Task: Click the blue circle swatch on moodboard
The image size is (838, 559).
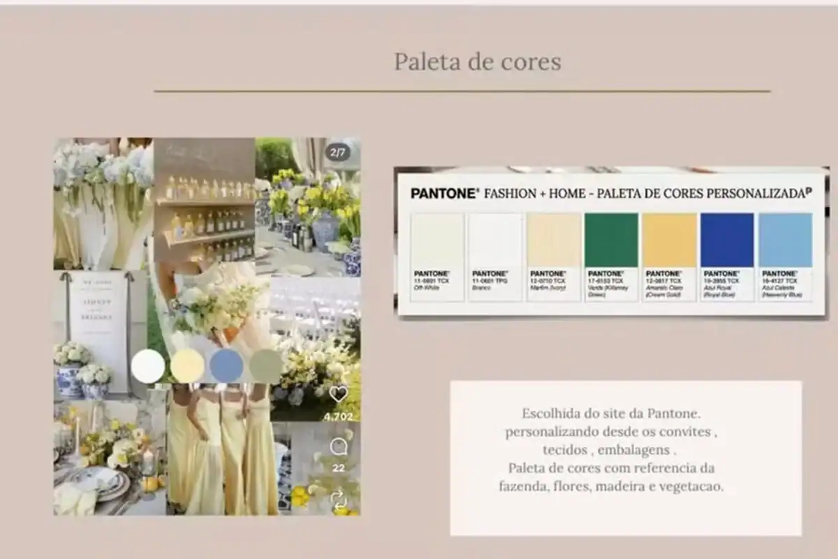Action: pos(226,366)
